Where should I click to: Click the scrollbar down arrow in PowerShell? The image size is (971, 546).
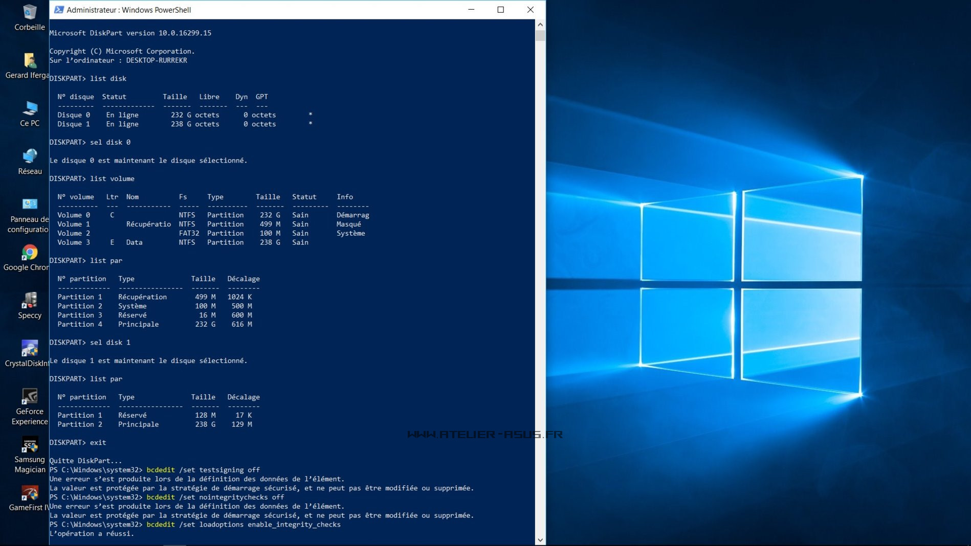coord(540,540)
